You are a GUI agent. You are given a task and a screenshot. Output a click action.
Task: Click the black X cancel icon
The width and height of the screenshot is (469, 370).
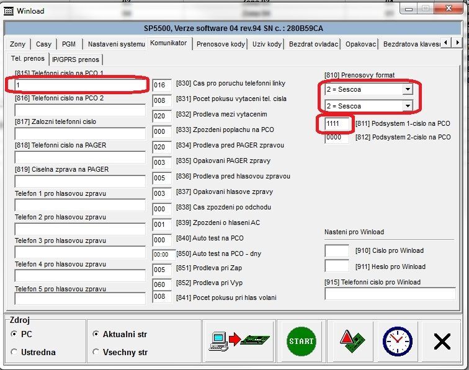(442, 341)
